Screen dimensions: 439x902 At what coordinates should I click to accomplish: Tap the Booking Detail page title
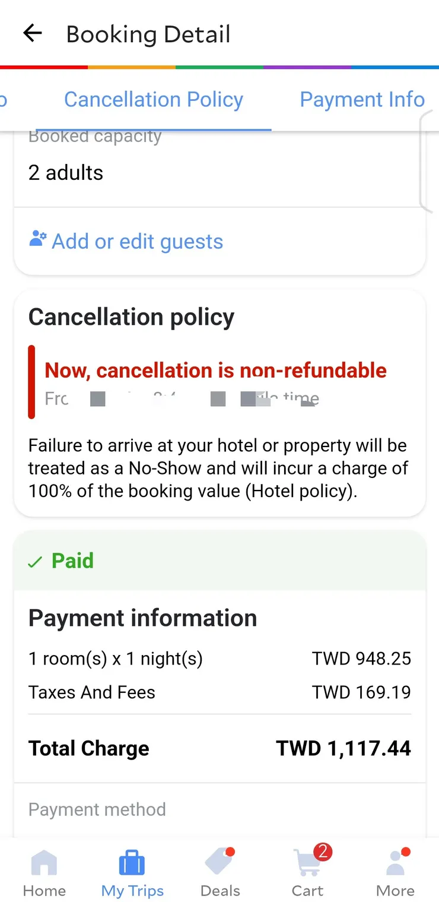click(x=148, y=34)
